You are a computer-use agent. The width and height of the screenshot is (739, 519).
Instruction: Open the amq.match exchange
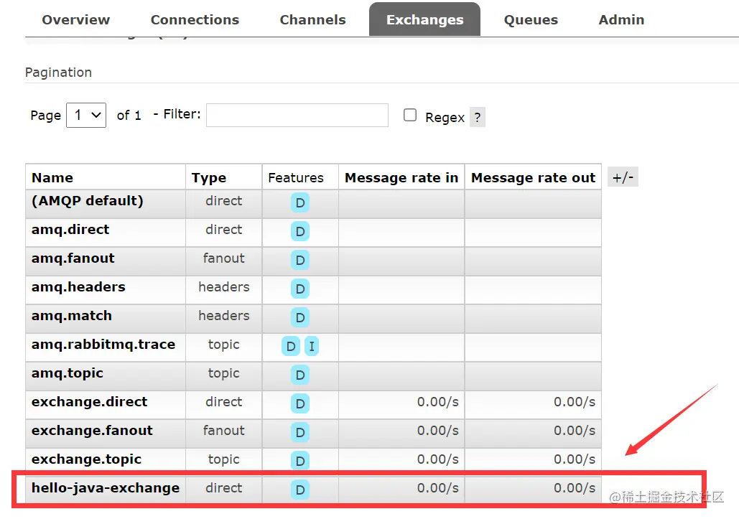[72, 316]
